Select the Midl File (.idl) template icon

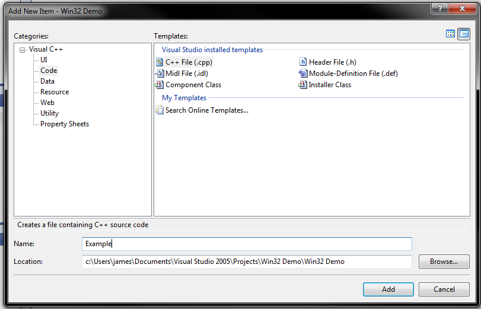(x=160, y=74)
